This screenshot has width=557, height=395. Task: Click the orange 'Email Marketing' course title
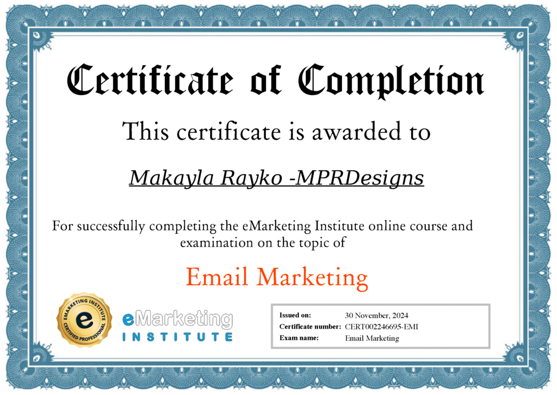click(x=277, y=278)
